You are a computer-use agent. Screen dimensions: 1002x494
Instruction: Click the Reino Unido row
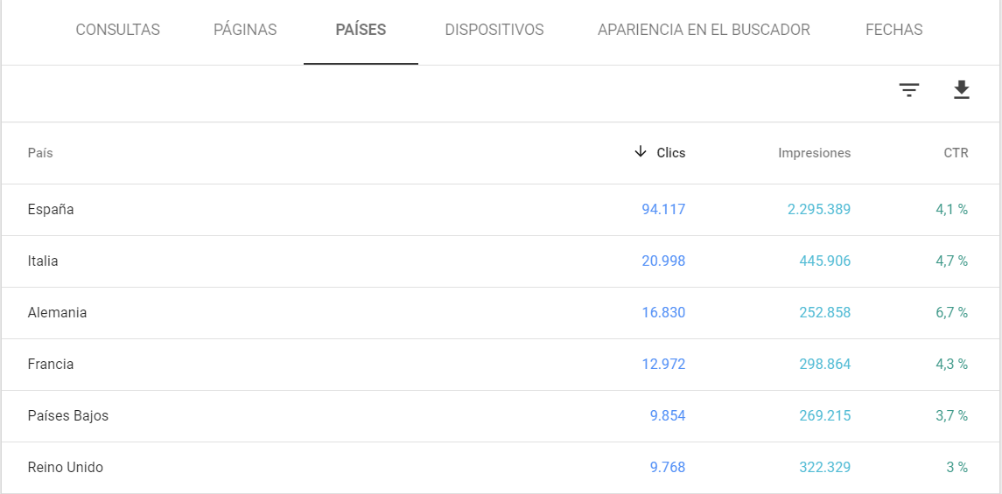coord(66,468)
